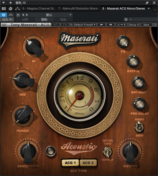Toggle the Setup A button
Screen dimensions: 158x176
pyautogui.click(x=134, y=25)
